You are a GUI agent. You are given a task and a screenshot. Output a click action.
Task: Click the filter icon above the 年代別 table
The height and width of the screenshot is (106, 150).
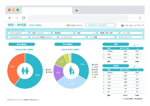(138, 67)
